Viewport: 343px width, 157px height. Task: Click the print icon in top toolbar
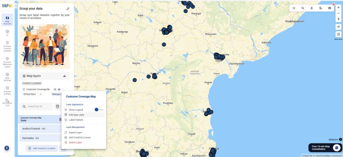330,8
